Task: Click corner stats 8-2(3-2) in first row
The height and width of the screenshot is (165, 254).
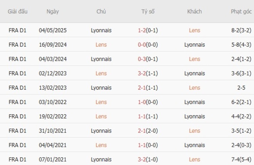Action: [x=241, y=30]
